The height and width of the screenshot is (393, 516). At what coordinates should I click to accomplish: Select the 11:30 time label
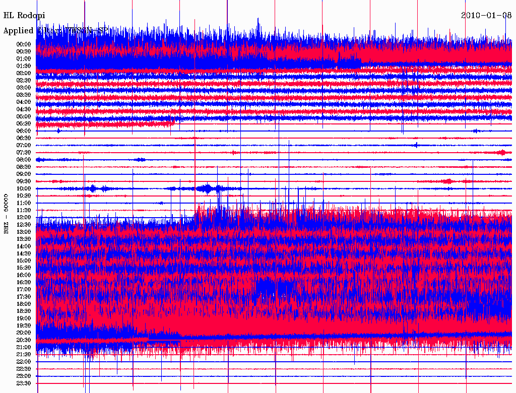[x=24, y=211]
